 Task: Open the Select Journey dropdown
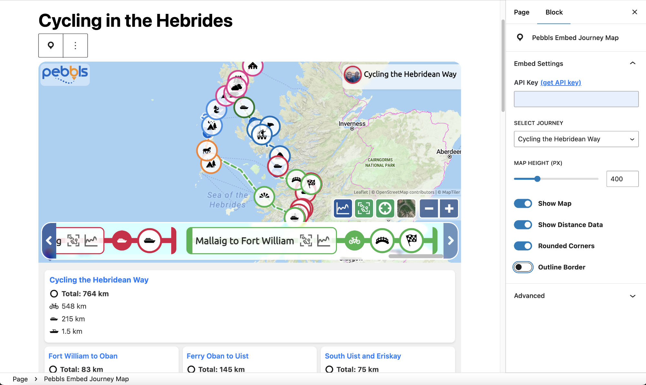(576, 139)
